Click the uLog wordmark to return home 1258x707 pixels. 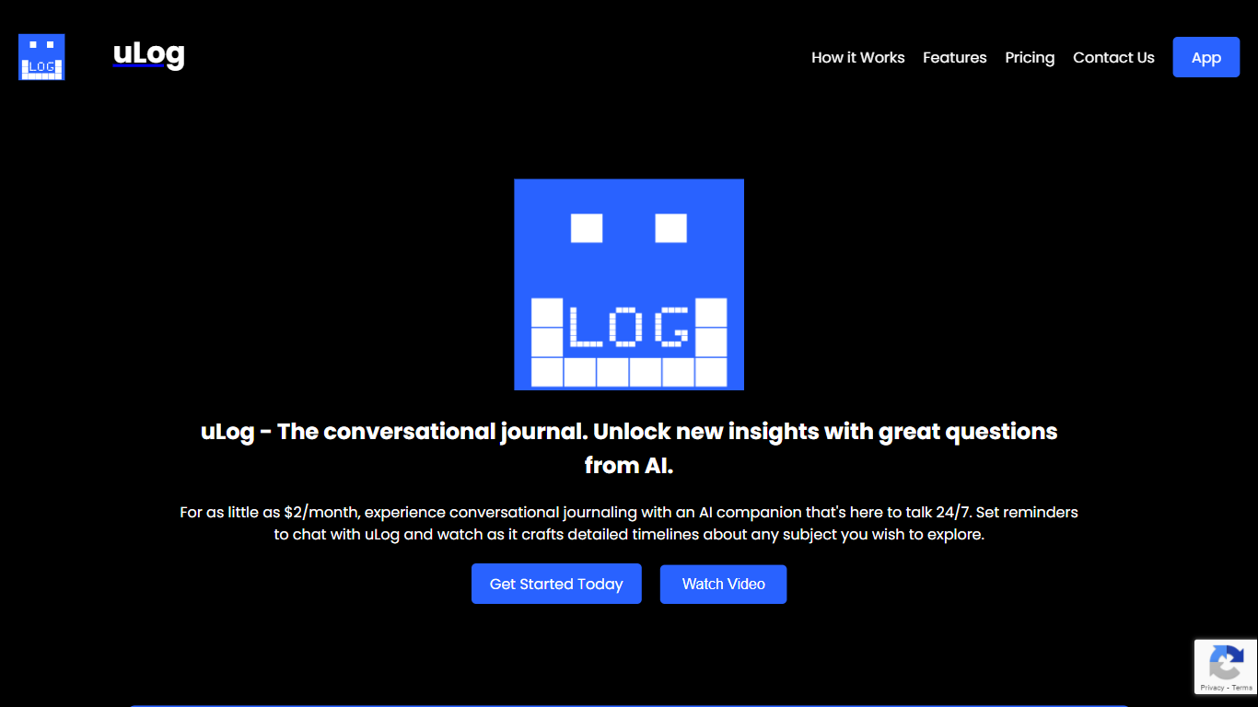(x=147, y=54)
